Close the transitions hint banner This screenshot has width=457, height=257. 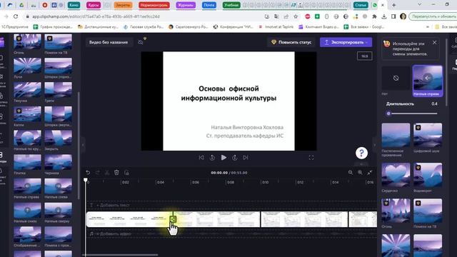tap(435, 43)
